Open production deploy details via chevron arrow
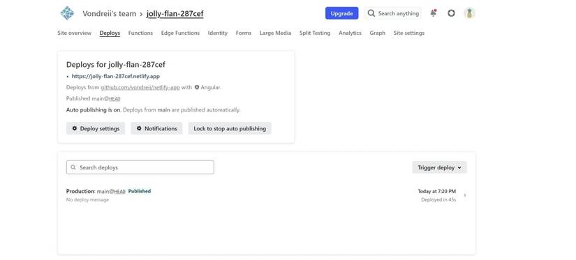 (x=465, y=195)
